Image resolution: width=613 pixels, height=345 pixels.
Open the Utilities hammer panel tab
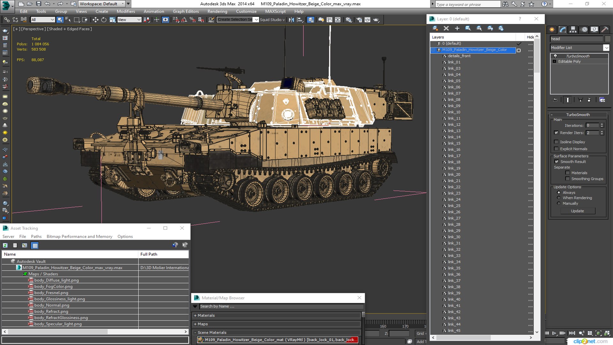coord(605,30)
